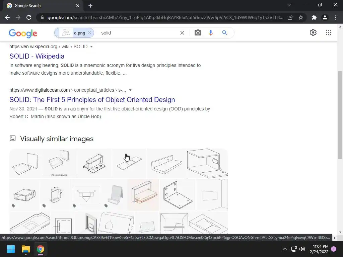This screenshot has width=343, height=257.
Task: Clear the search box text
Action: 182,33
